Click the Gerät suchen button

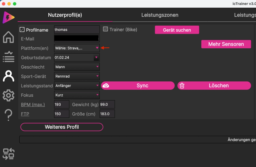click(177, 30)
